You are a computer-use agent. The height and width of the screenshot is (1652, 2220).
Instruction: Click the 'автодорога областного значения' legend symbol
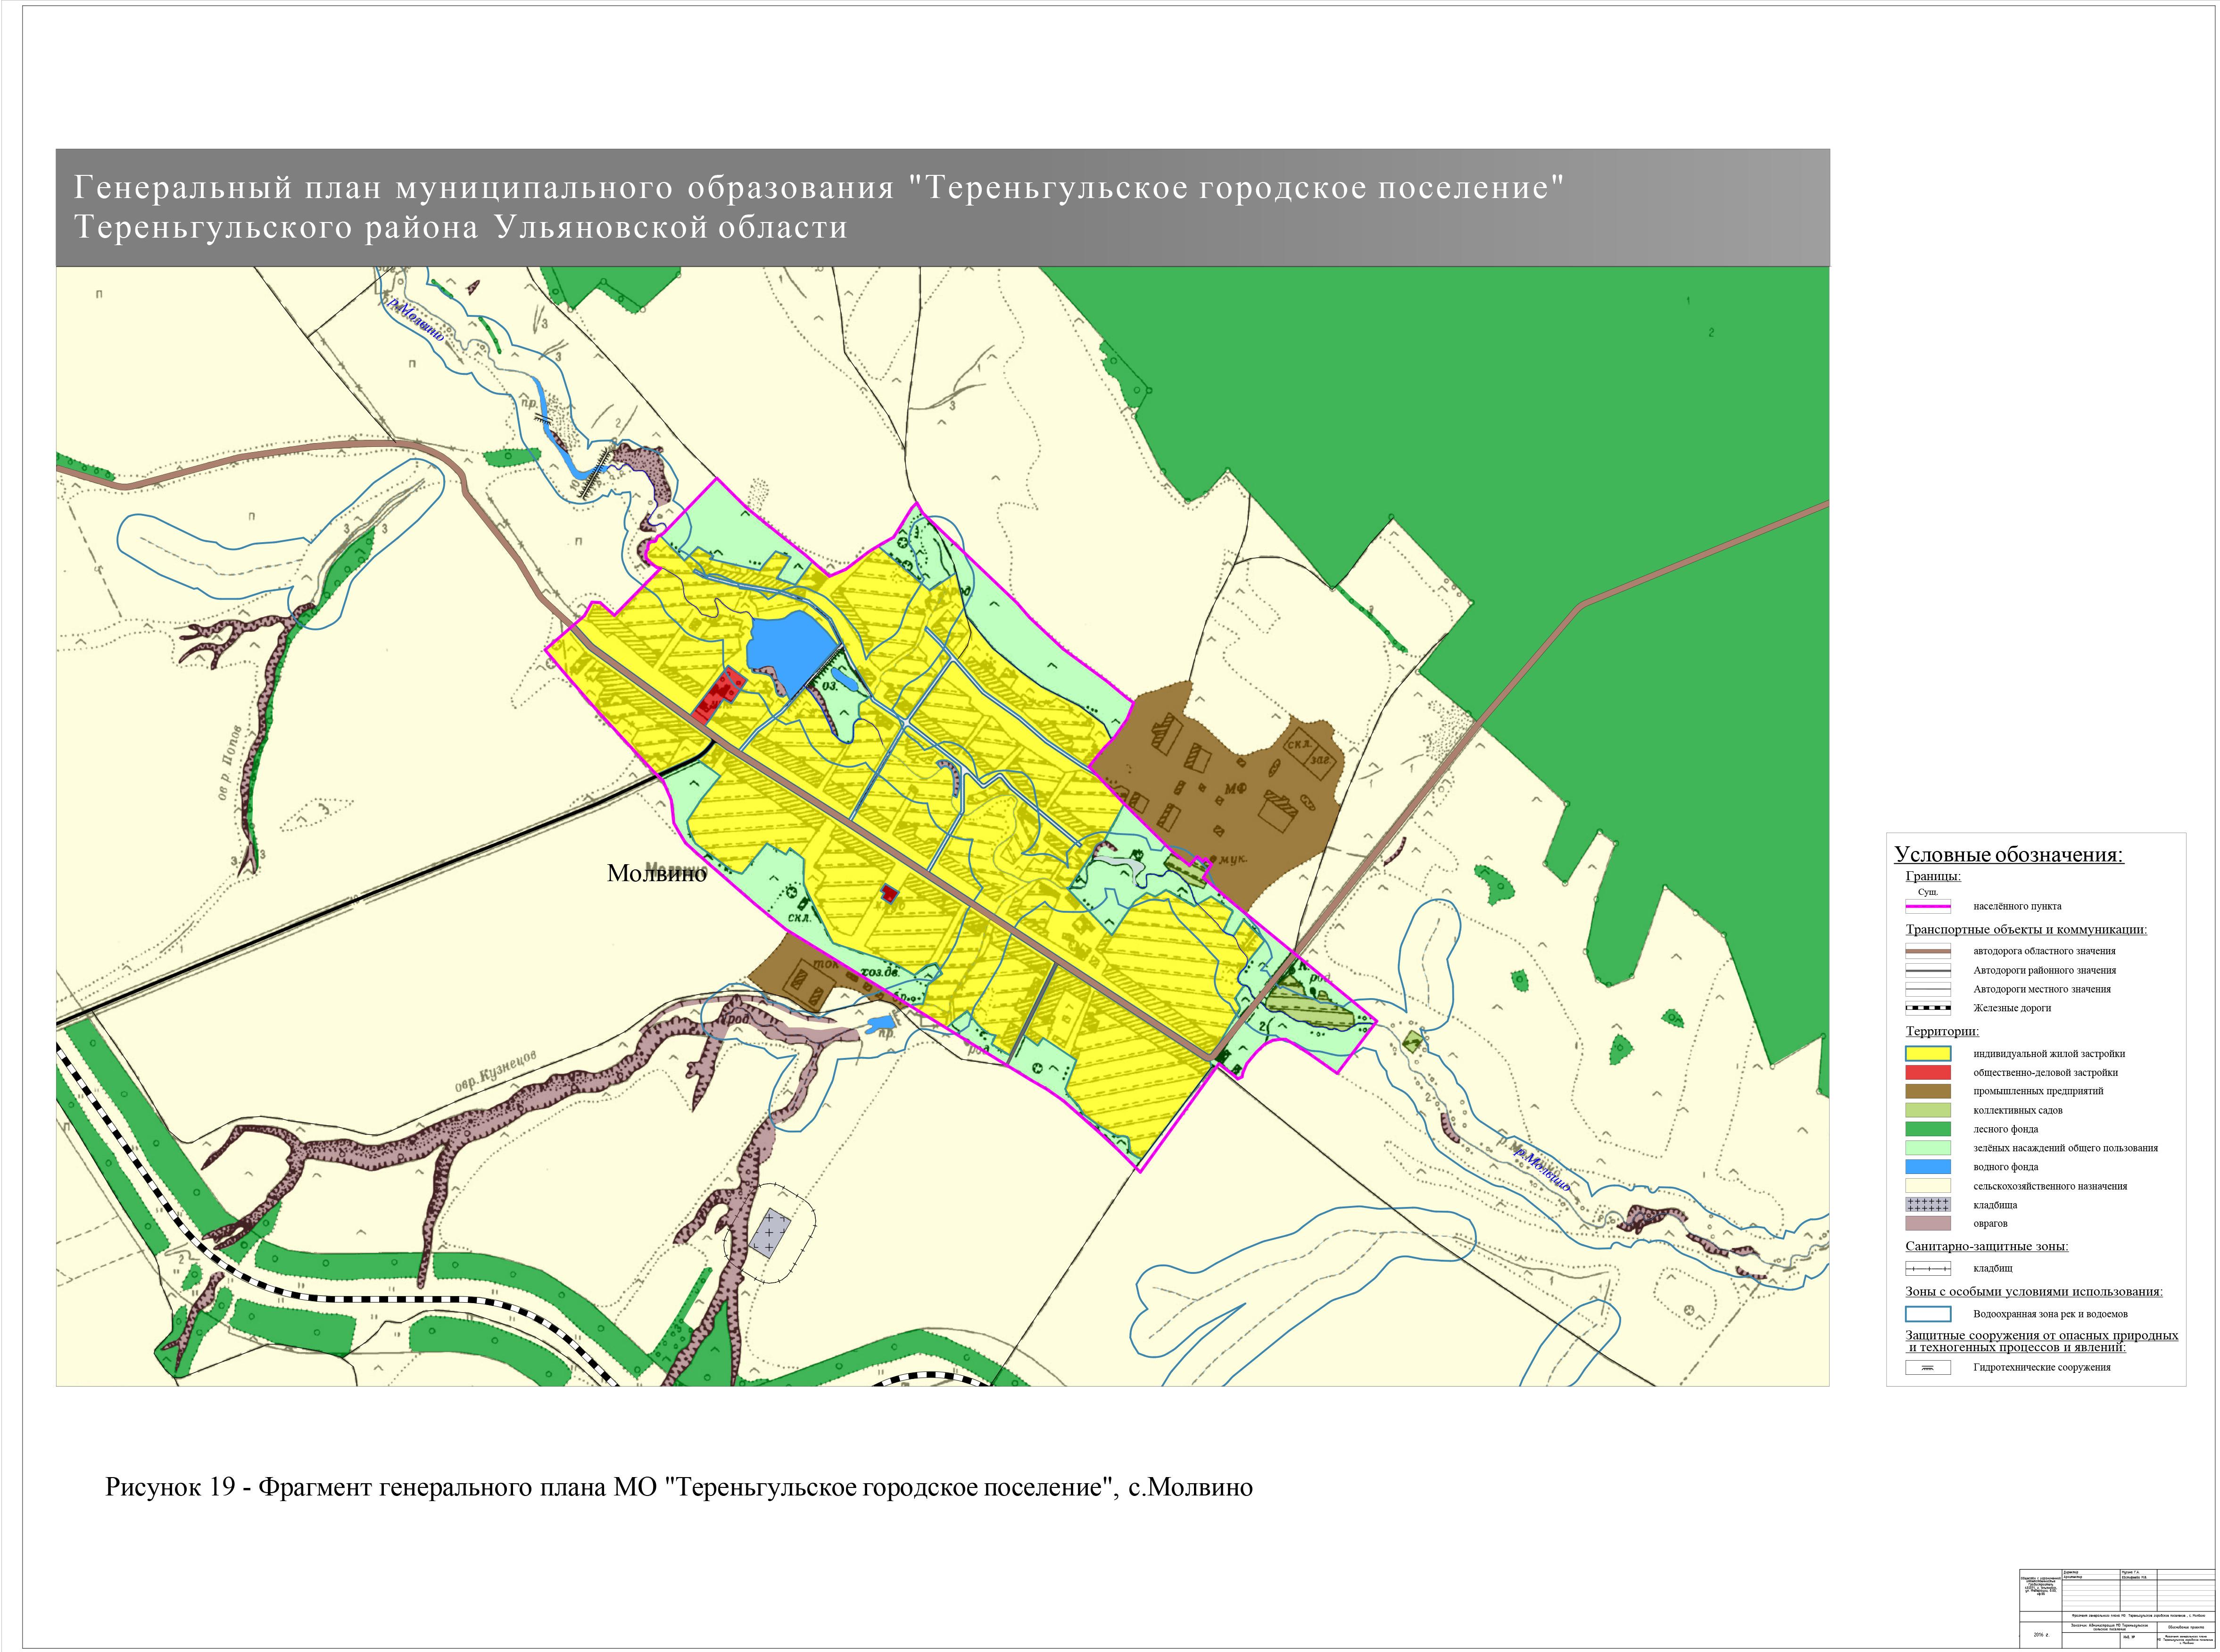1928,951
